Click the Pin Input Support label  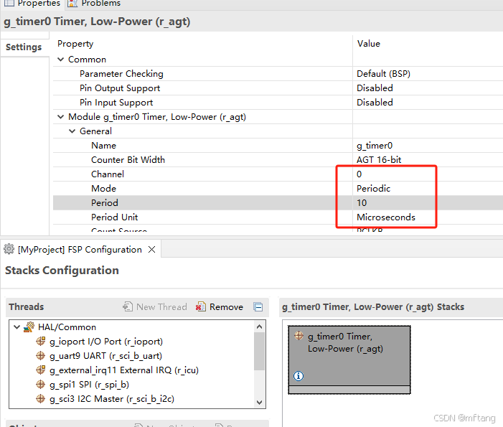116,103
